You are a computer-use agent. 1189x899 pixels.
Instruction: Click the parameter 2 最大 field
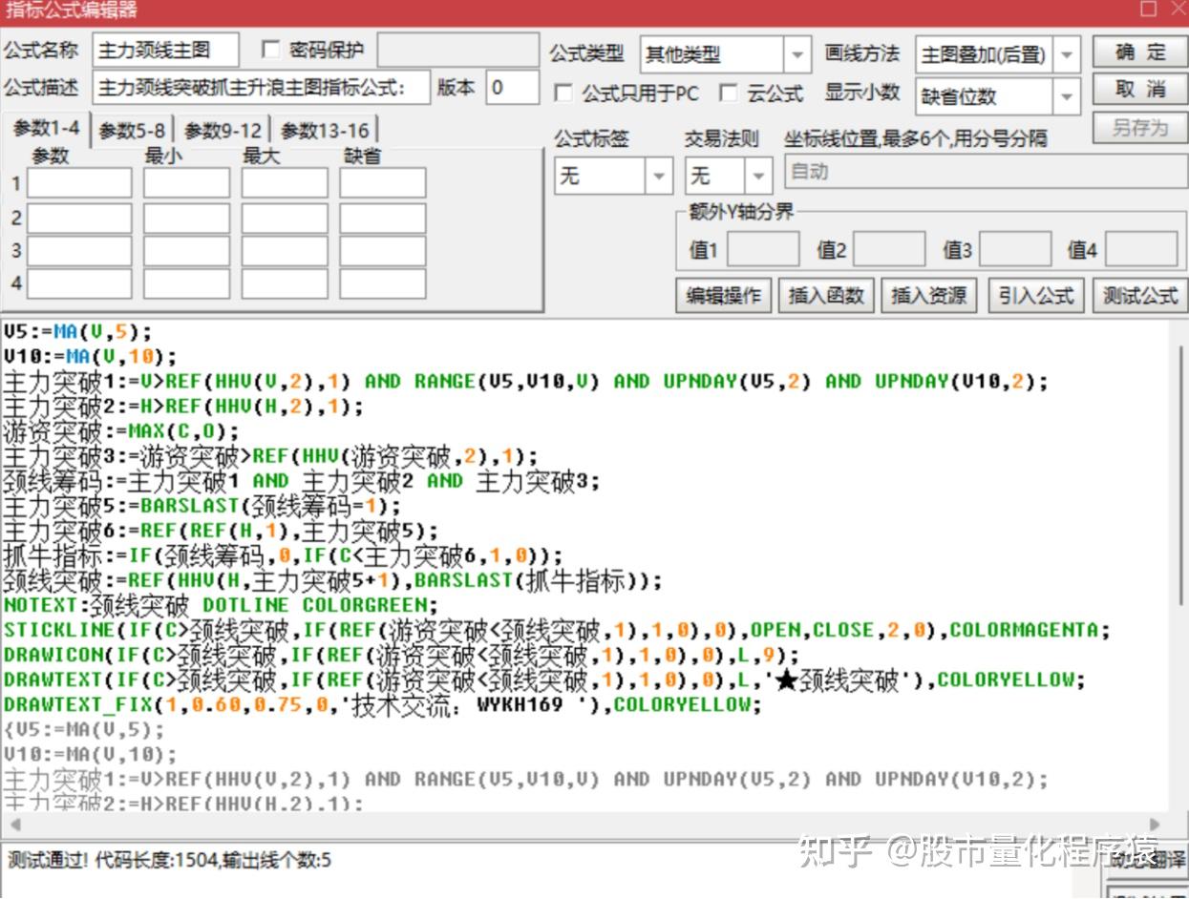285,219
